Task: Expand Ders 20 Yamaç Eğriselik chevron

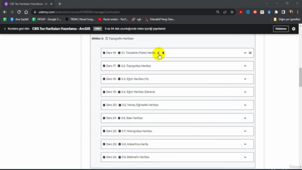Action: (245, 105)
